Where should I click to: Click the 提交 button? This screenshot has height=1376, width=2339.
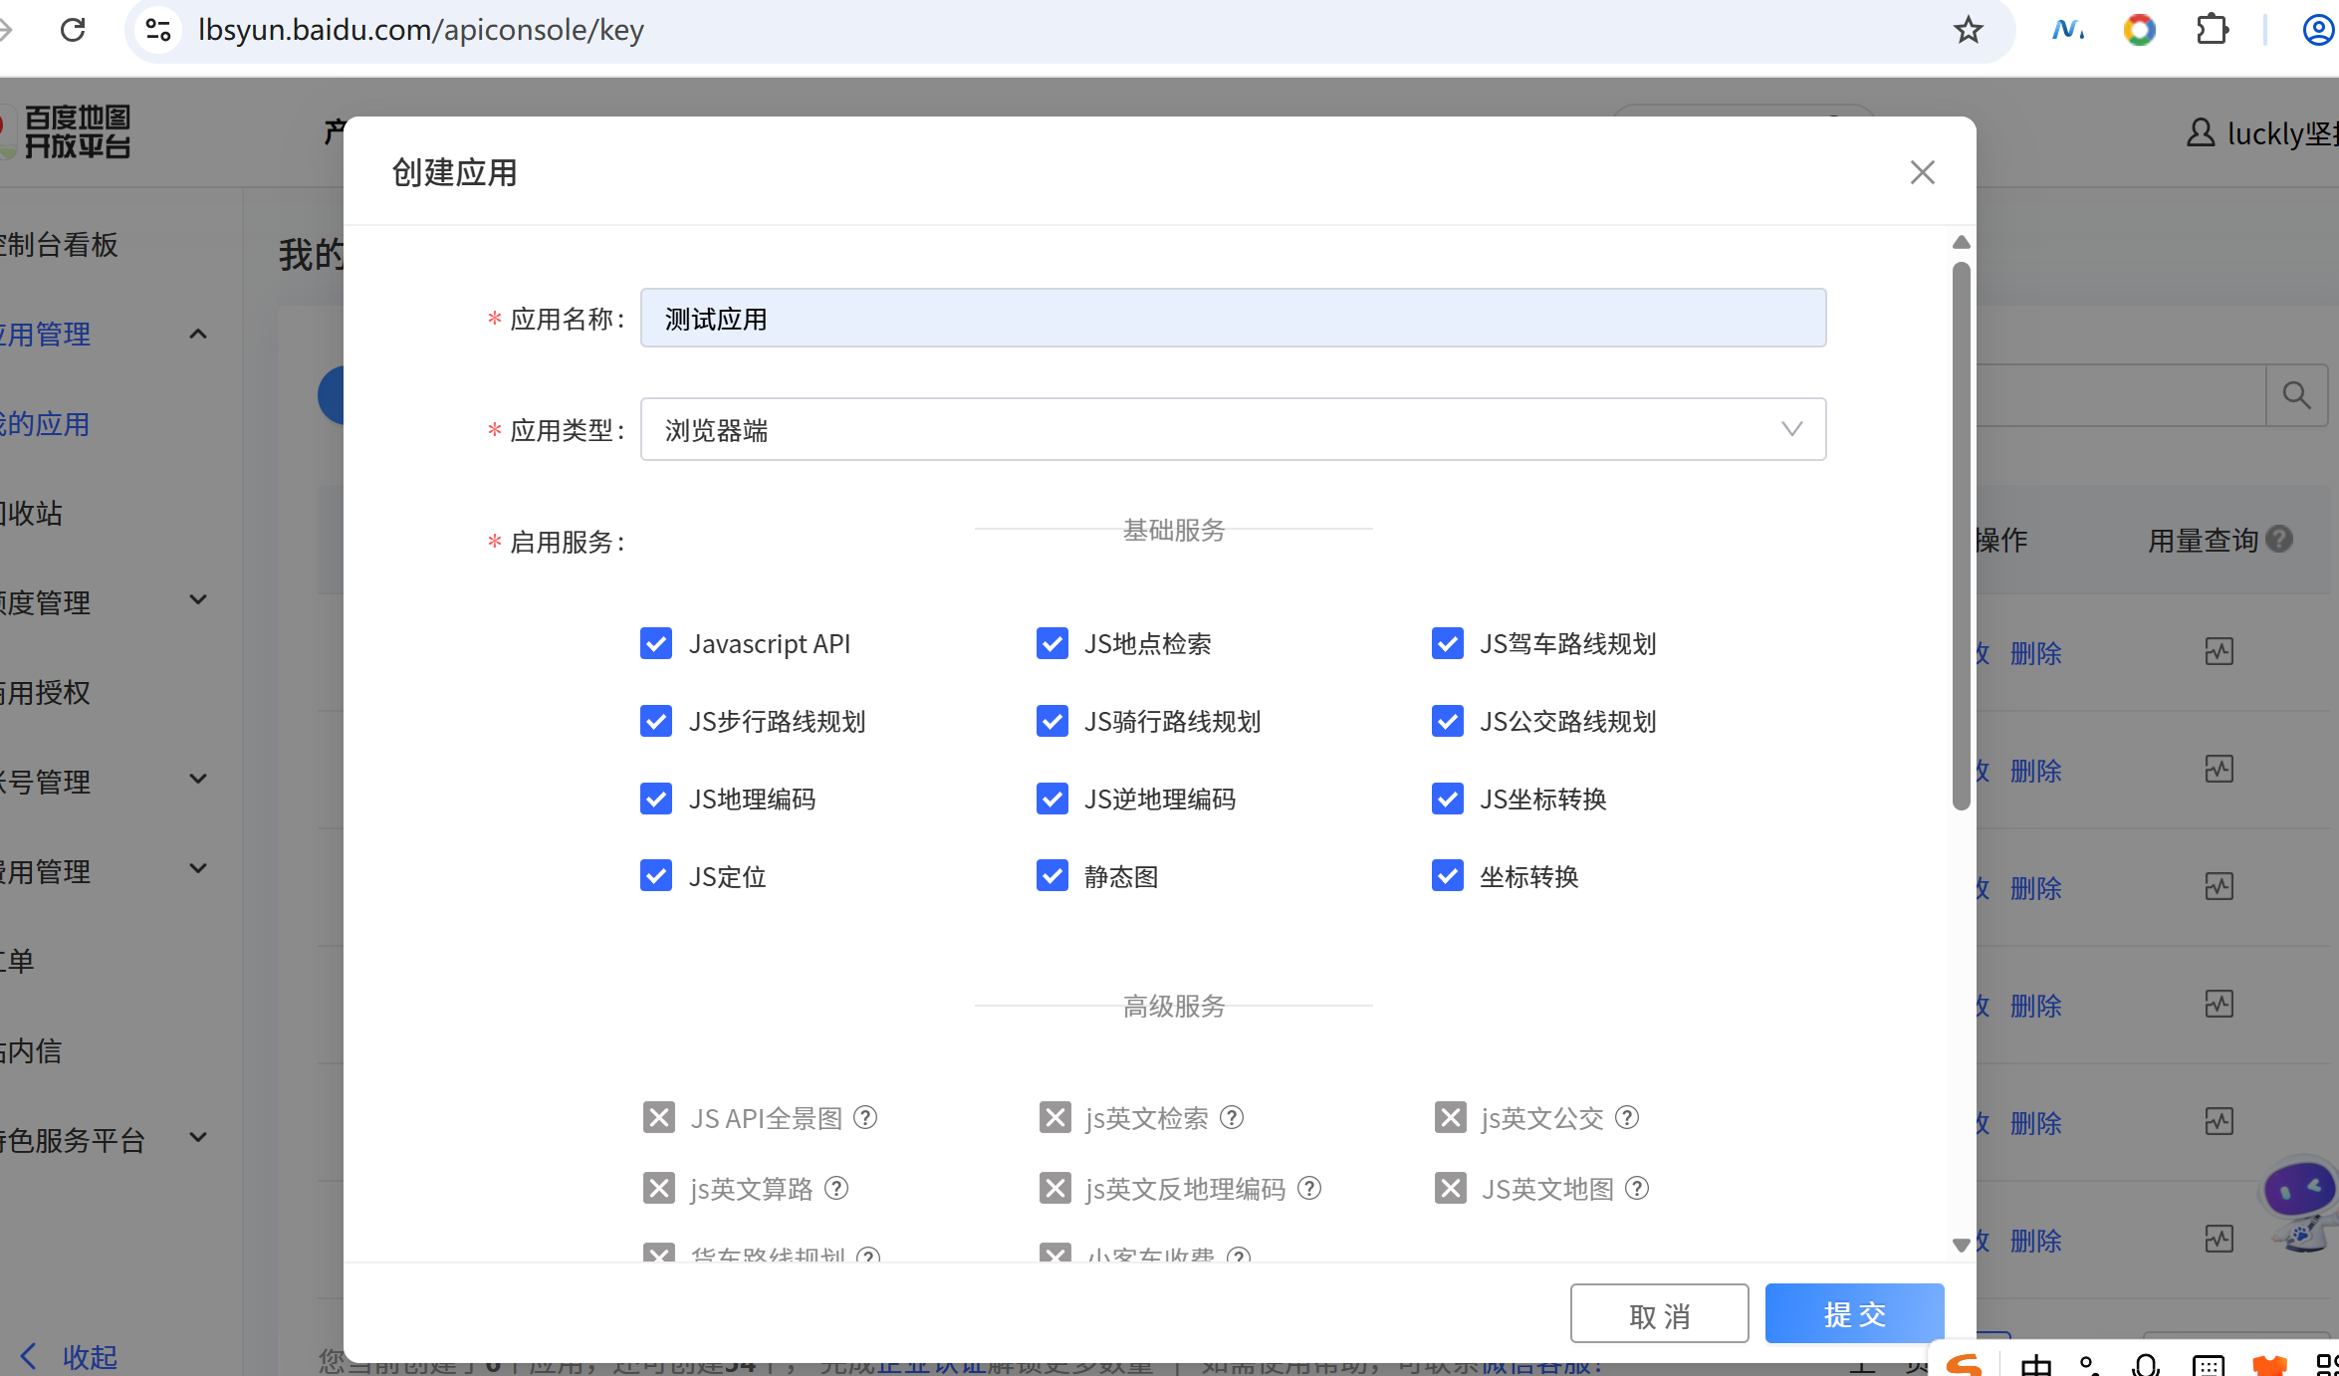tap(1854, 1314)
